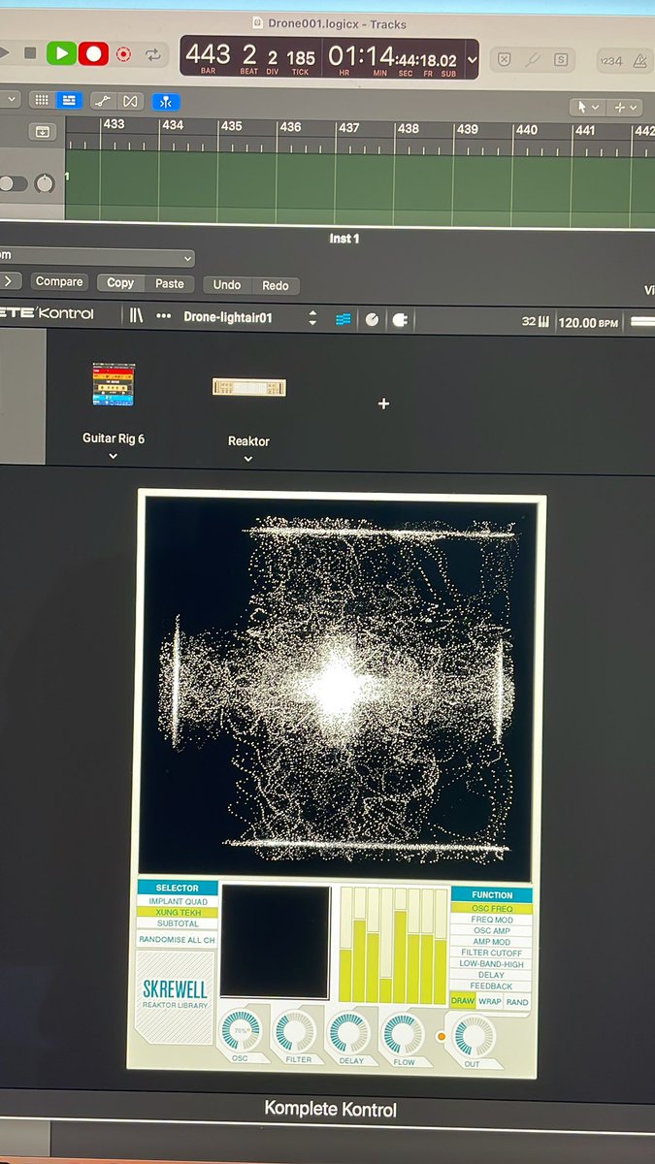
Task: Expand the Reaktor chevron
Action: 248,459
